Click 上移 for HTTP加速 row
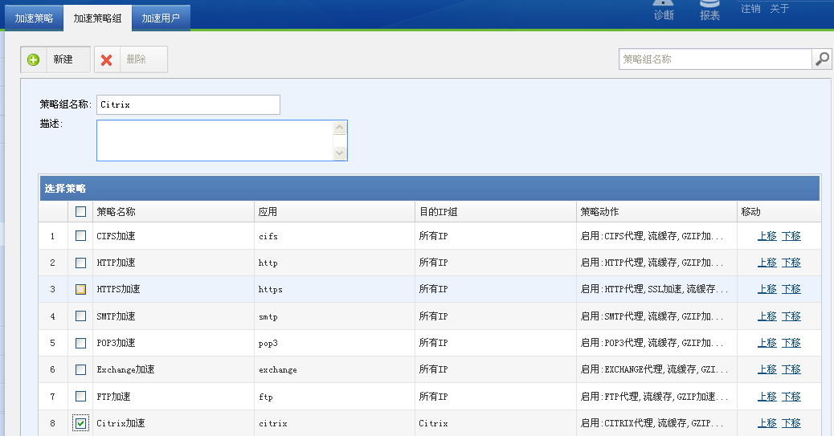The height and width of the screenshot is (436, 834). click(x=767, y=263)
